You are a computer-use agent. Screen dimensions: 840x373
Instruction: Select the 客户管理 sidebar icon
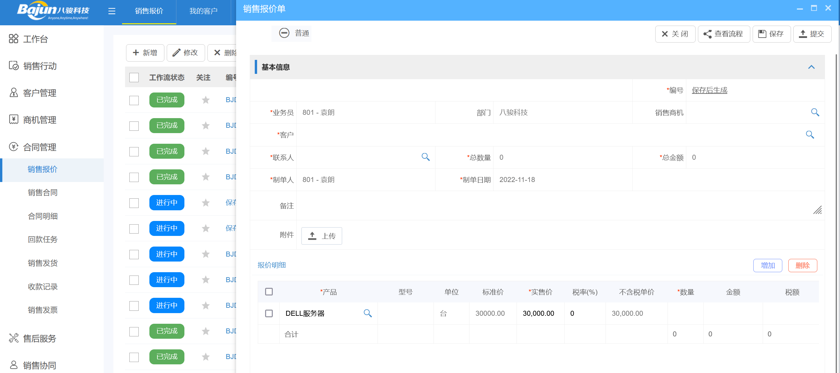pyautogui.click(x=14, y=93)
